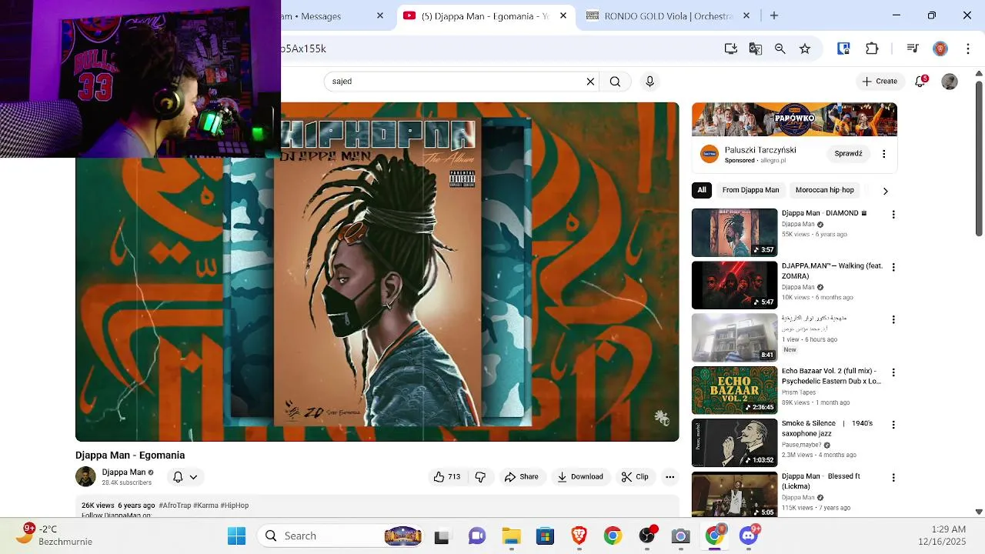The height and width of the screenshot is (554, 985).
Task: Open Brave browser from the taskbar
Action: pyautogui.click(x=579, y=536)
